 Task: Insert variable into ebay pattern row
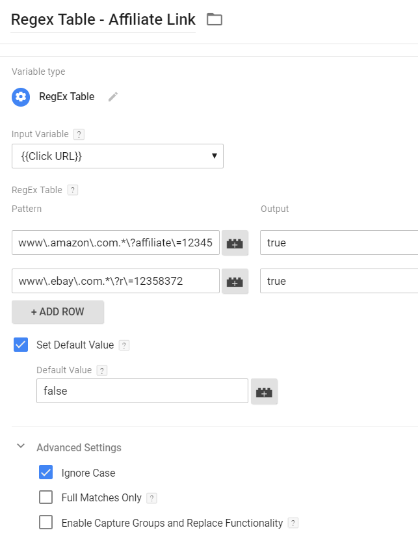point(235,281)
